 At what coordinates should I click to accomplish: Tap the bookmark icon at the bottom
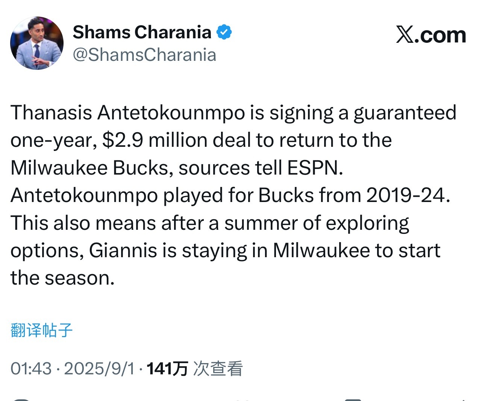[353, 399]
